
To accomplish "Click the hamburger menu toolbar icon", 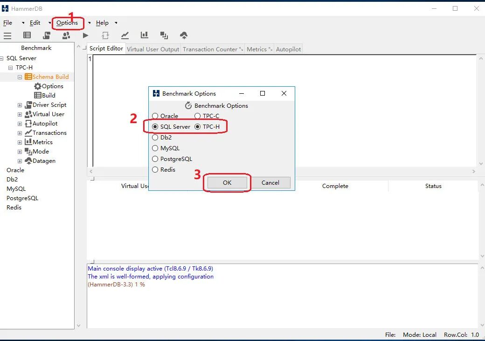I will tap(7, 35).
